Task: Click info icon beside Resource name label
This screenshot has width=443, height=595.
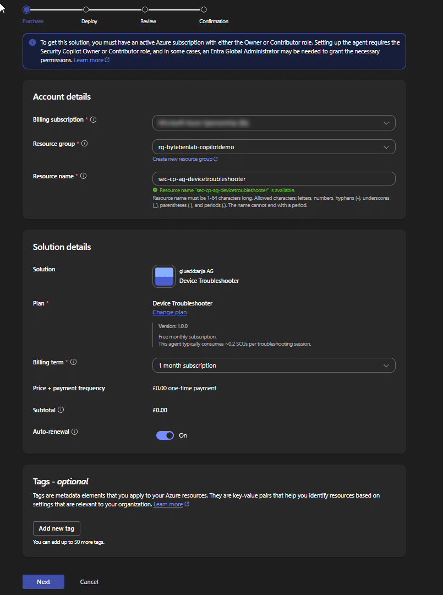Action: (83, 176)
